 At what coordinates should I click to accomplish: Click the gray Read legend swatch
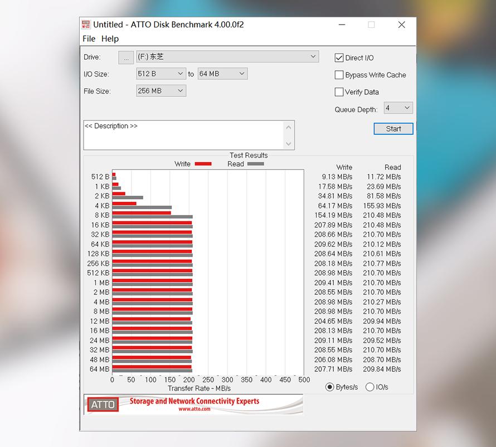pyautogui.click(x=255, y=164)
